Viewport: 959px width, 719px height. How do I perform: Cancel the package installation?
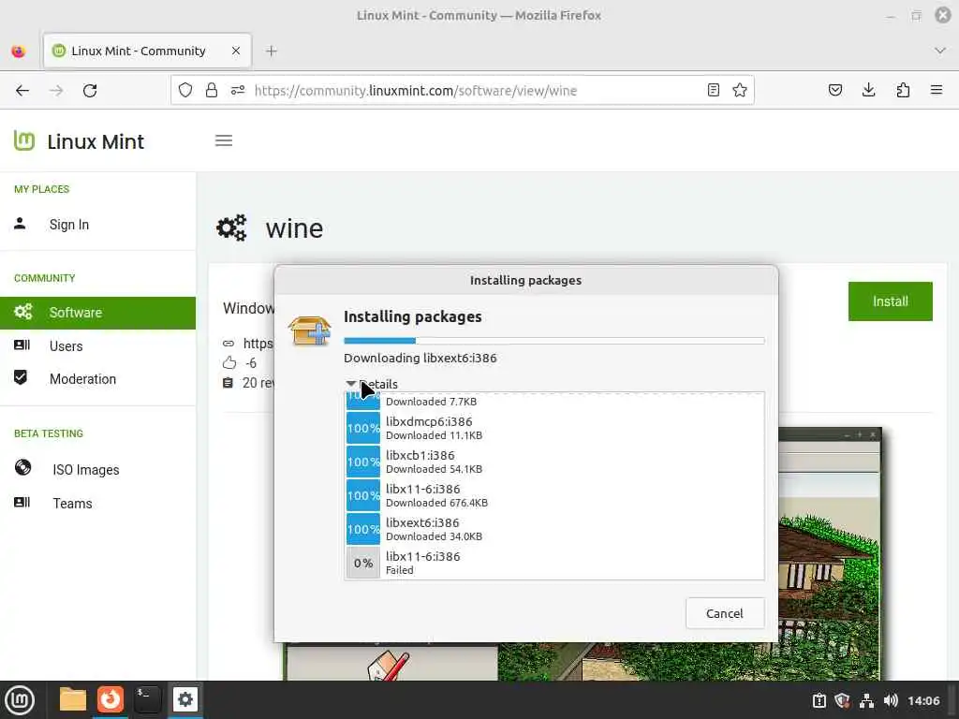pos(725,613)
